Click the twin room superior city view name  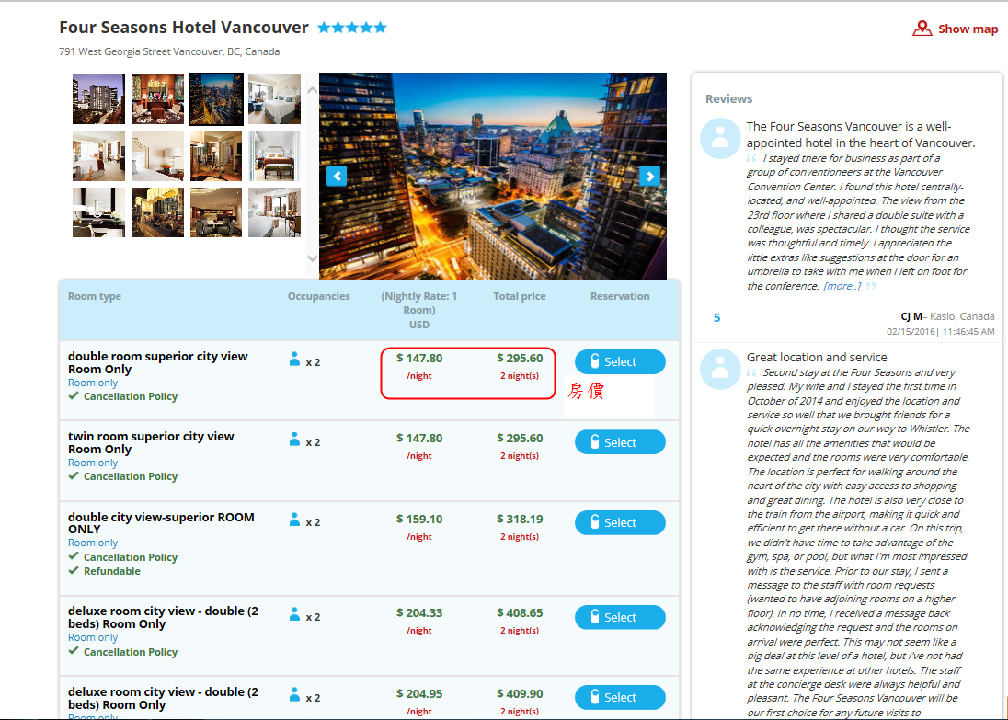click(151, 442)
